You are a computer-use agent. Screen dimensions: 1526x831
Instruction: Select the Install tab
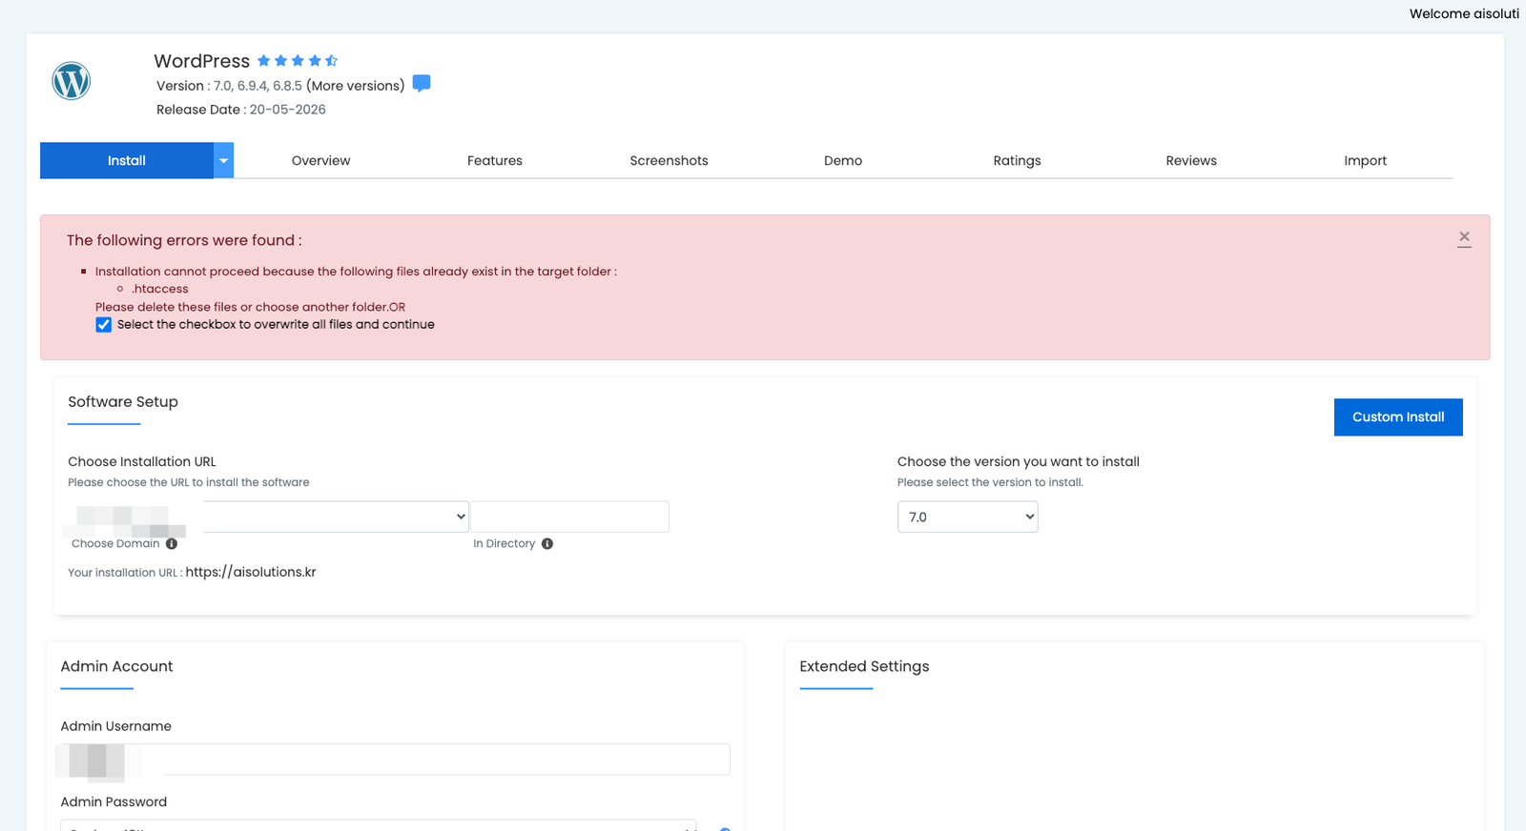pos(127,161)
